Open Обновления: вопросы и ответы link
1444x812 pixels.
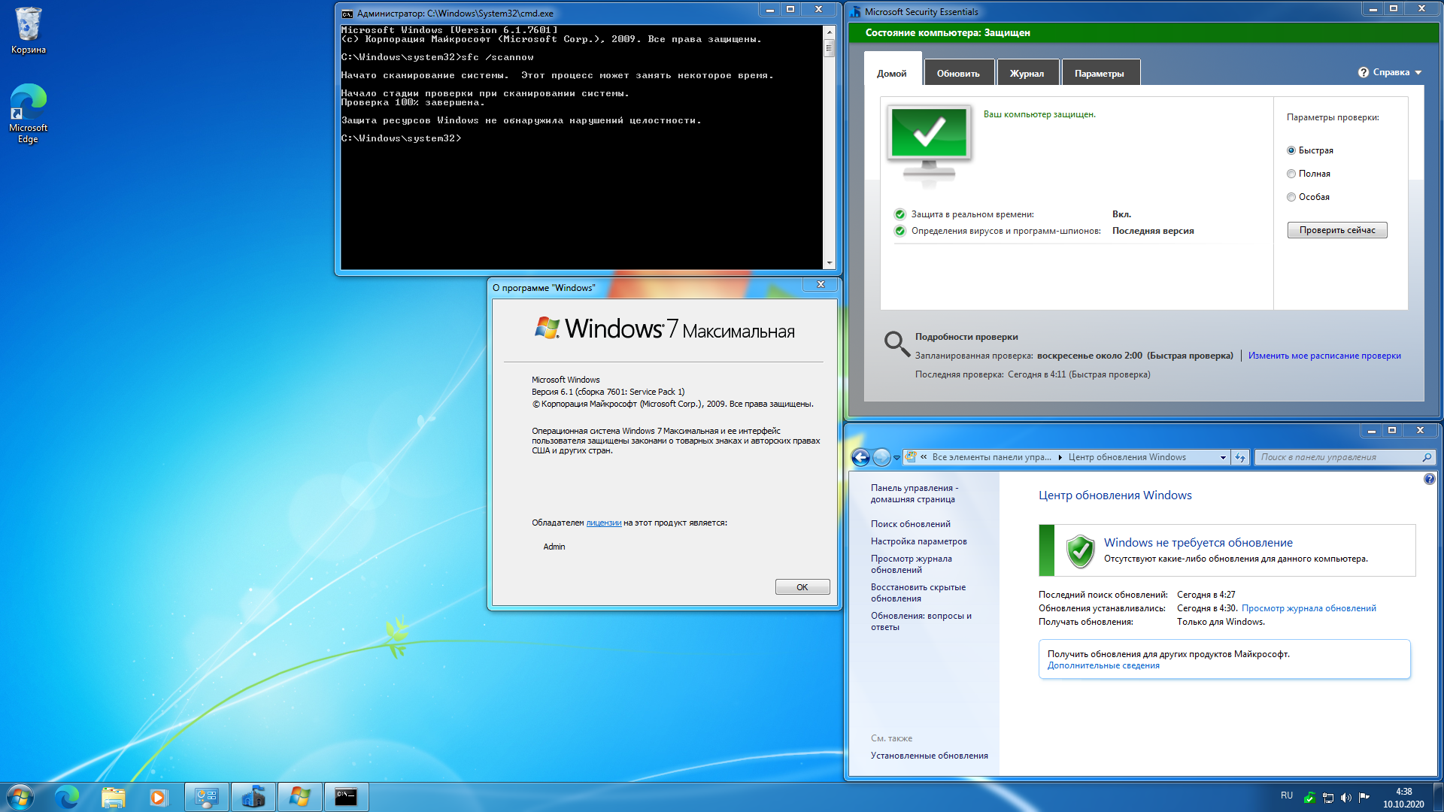(921, 621)
